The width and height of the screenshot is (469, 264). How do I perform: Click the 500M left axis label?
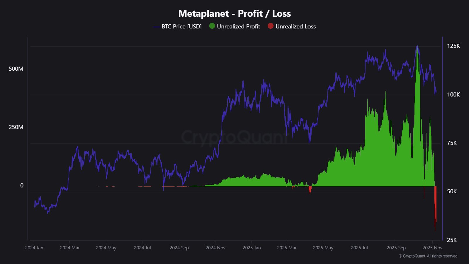16,69
